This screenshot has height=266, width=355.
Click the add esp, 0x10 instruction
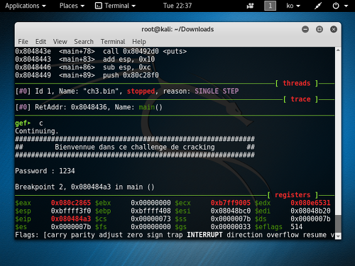click(x=129, y=60)
